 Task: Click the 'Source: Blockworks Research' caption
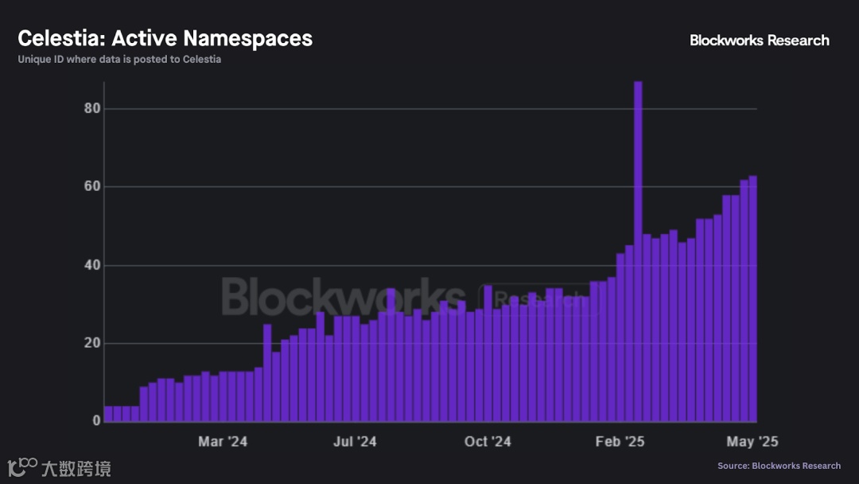point(779,466)
